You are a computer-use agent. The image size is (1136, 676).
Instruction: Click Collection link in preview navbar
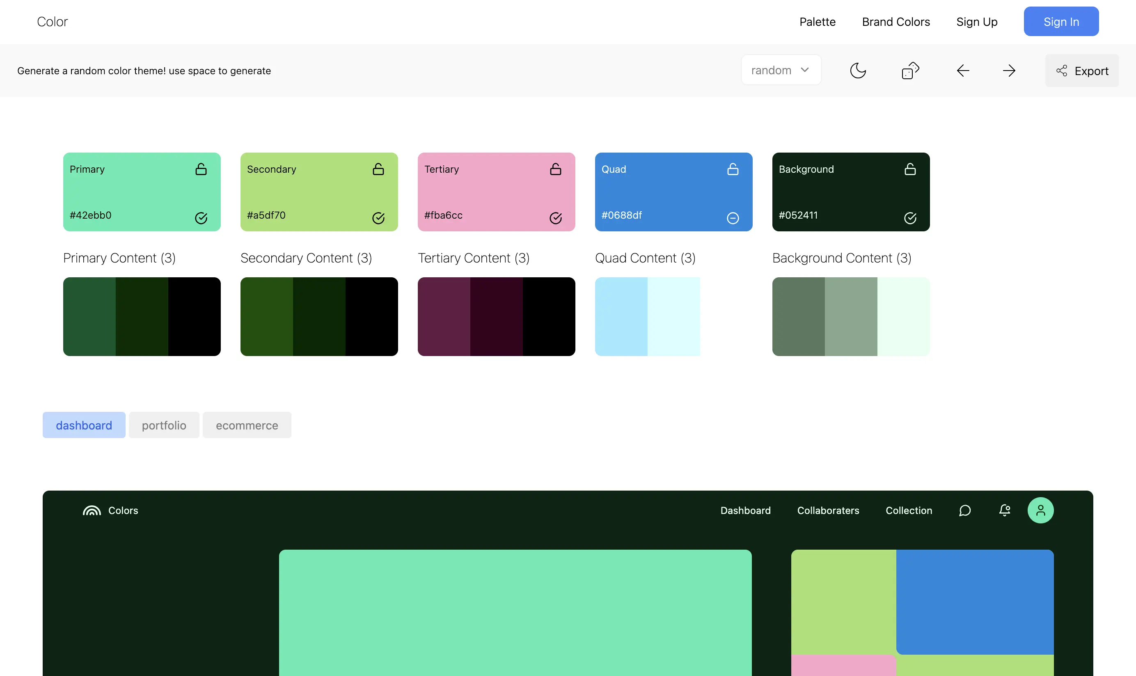tap(909, 511)
